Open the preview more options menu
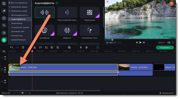The width and height of the screenshot is (180, 99). (173, 43)
